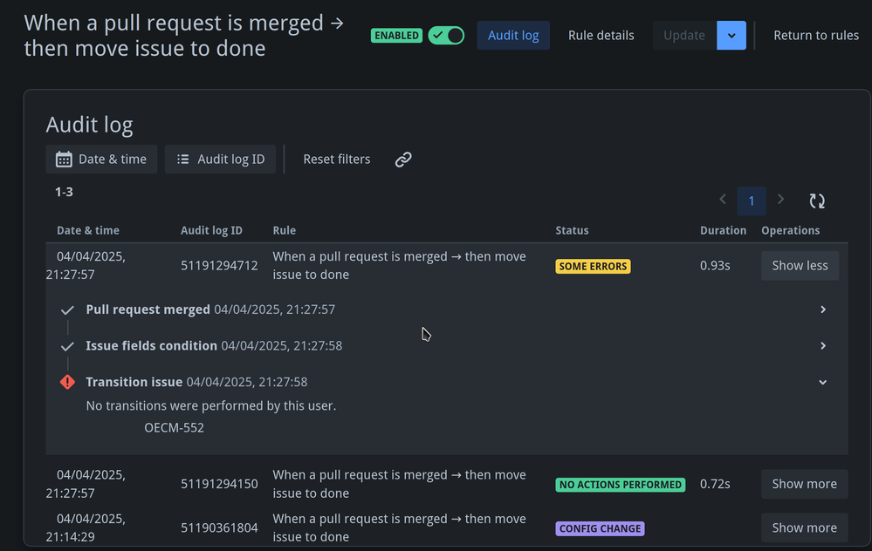Open the Update button dropdown menu

pos(731,35)
